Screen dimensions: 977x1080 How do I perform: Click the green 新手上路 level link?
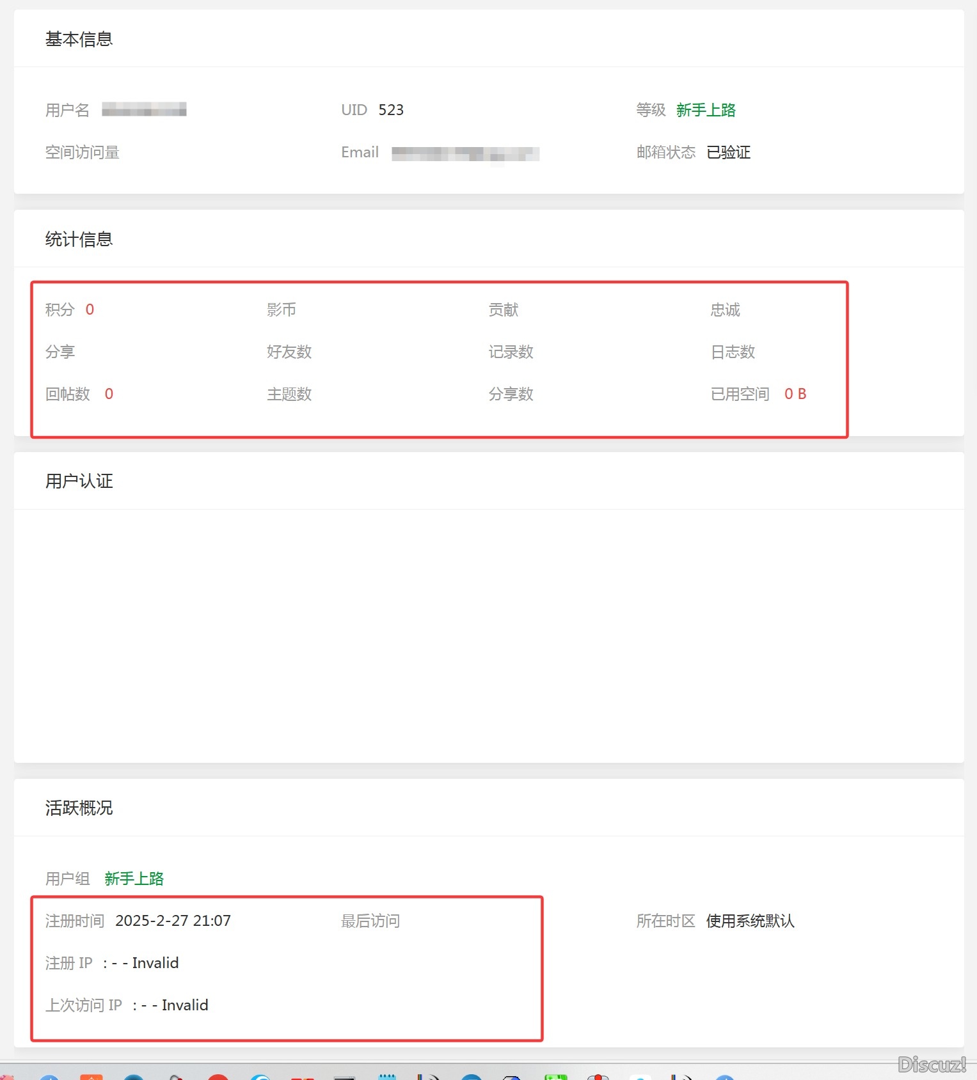[x=706, y=109]
